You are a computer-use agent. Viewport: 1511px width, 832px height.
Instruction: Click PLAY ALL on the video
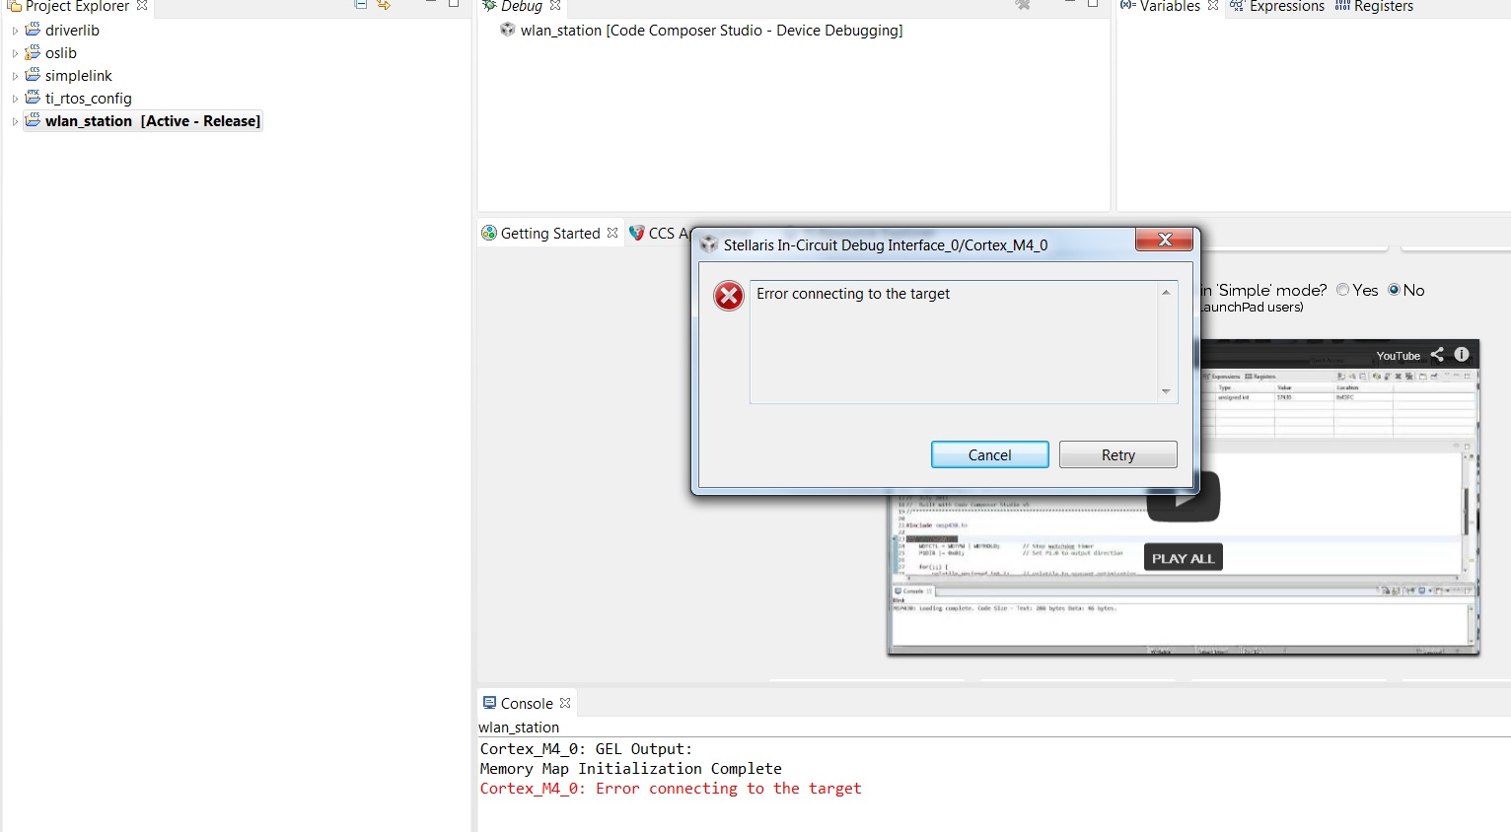click(1183, 558)
